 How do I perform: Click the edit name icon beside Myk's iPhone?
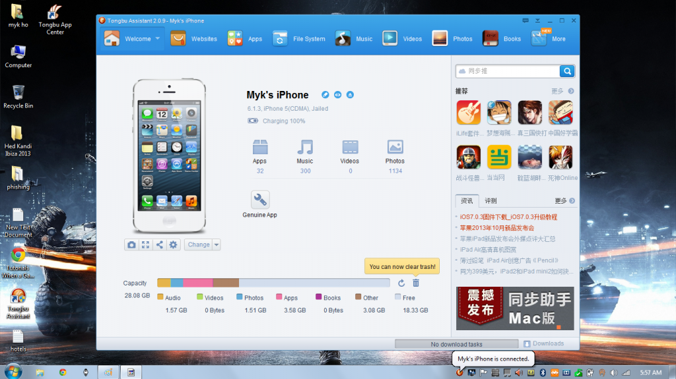pyautogui.click(x=325, y=95)
